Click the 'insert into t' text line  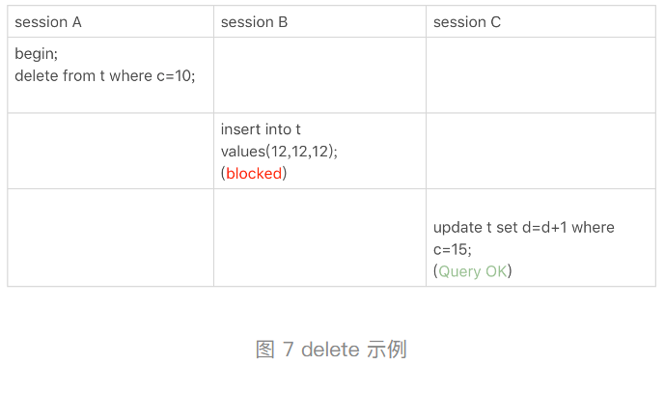(x=261, y=129)
